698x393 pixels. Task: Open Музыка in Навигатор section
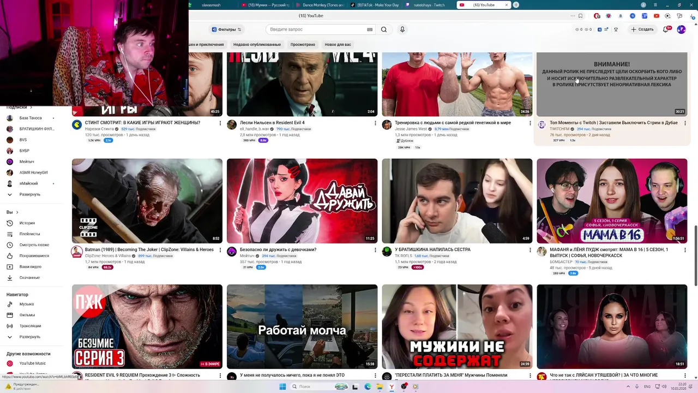pos(26,304)
